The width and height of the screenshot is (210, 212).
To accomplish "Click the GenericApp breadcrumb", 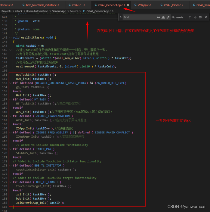I will pyautogui.click(x=59, y=11).
